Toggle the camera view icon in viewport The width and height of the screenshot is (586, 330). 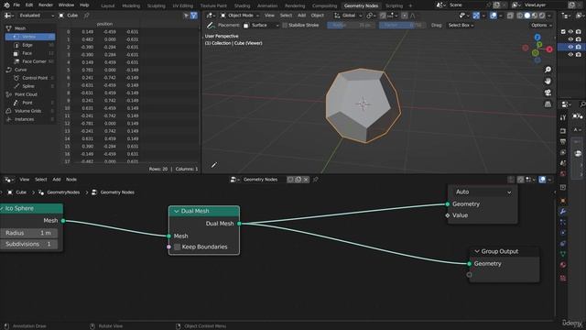point(548,93)
